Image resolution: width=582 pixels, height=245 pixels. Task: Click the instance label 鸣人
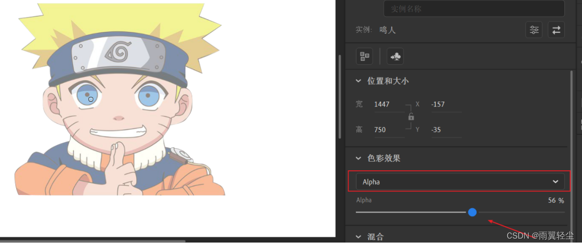point(387,30)
